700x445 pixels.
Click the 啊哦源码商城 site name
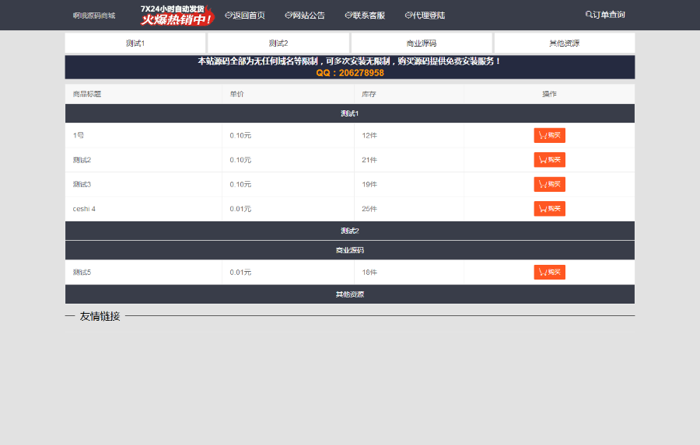click(x=94, y=16)
